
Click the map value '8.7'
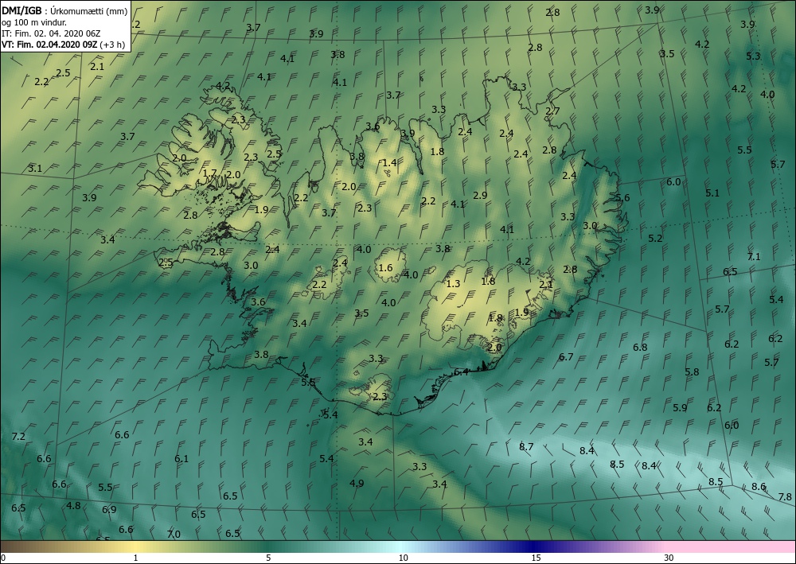526,447
